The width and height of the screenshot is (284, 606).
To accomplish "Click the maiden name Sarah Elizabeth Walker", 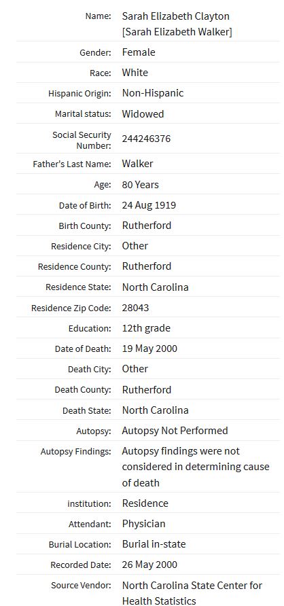I will coord(177,32).
